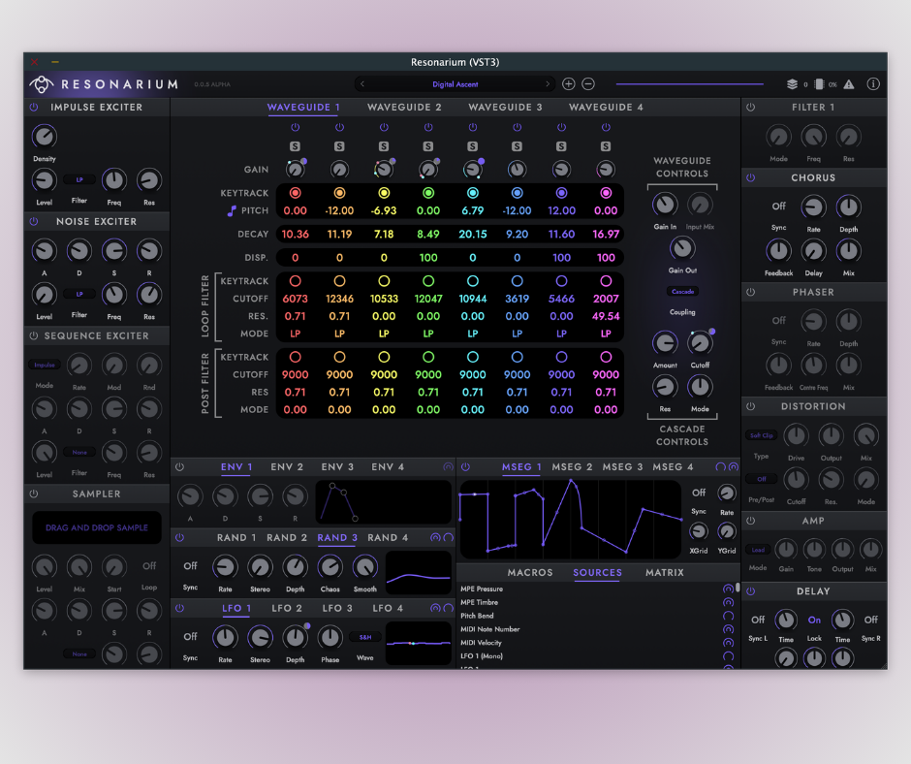Viewport: 911px width, 764px height.
Task: Click the voice layers stack icon in the header
Action: (x=792, y=84)
